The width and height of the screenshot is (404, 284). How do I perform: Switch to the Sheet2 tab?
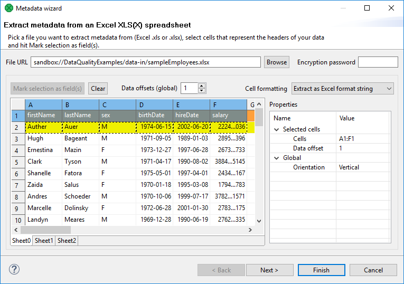click(x=67, y=241)
